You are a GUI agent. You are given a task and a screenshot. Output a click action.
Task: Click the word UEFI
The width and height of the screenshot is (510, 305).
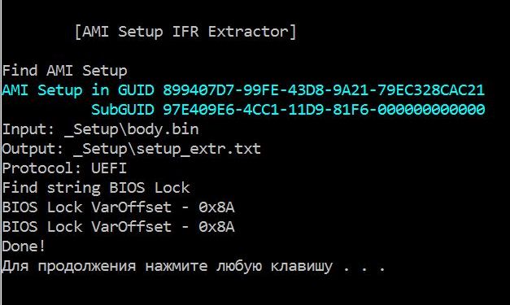[x=109, y=168]
